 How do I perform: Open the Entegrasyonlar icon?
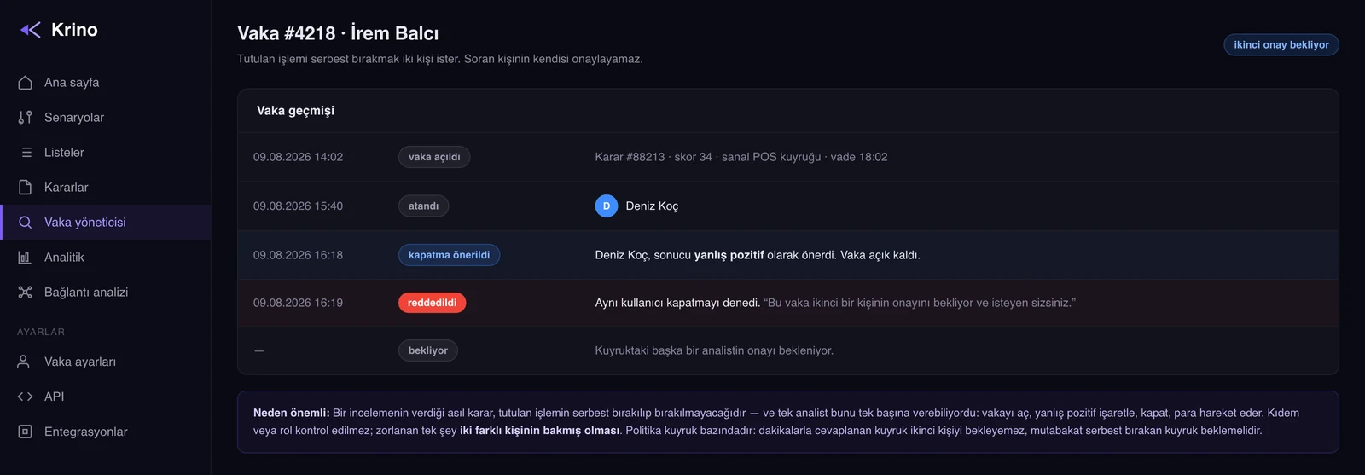(25, 432)
